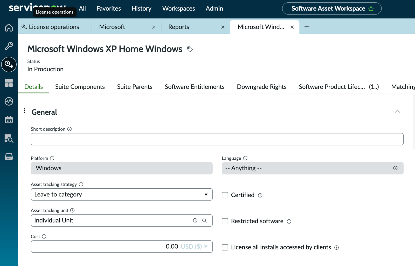This screenshot has width=415, height=266.
Task: Close the Microsoft tab
Action: [154, 27]
